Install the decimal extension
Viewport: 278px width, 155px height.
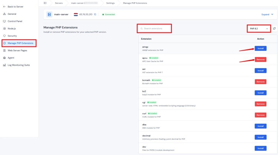tap(260, 137)
